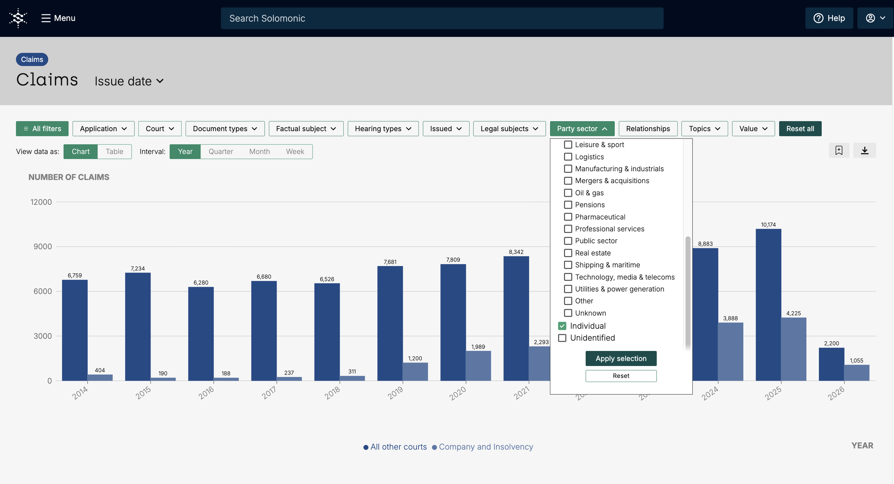Open the All filters button

(42, 129)
